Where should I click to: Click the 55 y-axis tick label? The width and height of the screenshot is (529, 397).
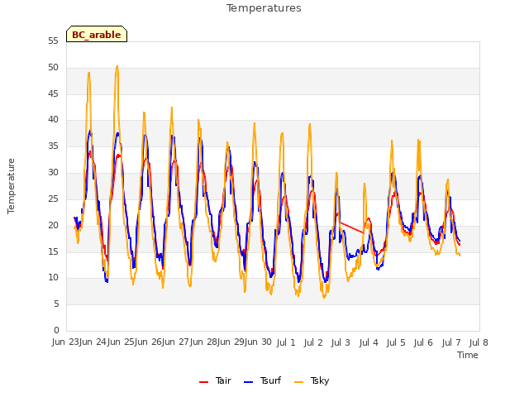53,41
